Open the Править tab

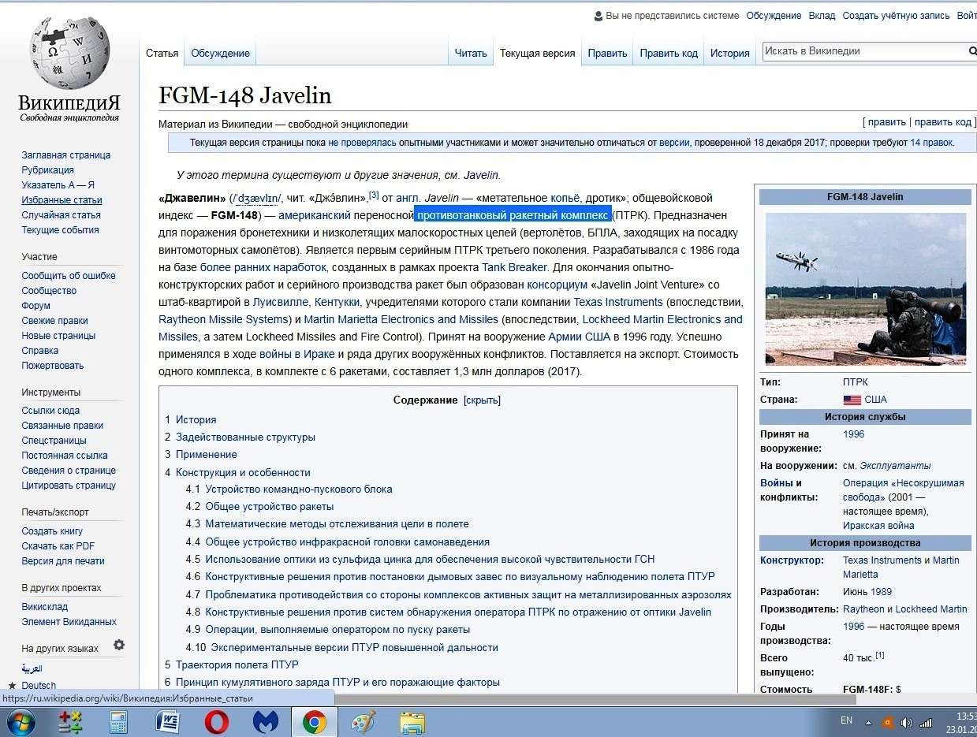pos(607,54)
